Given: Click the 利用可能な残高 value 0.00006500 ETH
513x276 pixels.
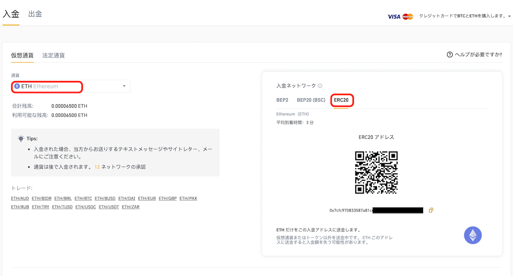Looking at the screenshot, I should coord(69,115).
